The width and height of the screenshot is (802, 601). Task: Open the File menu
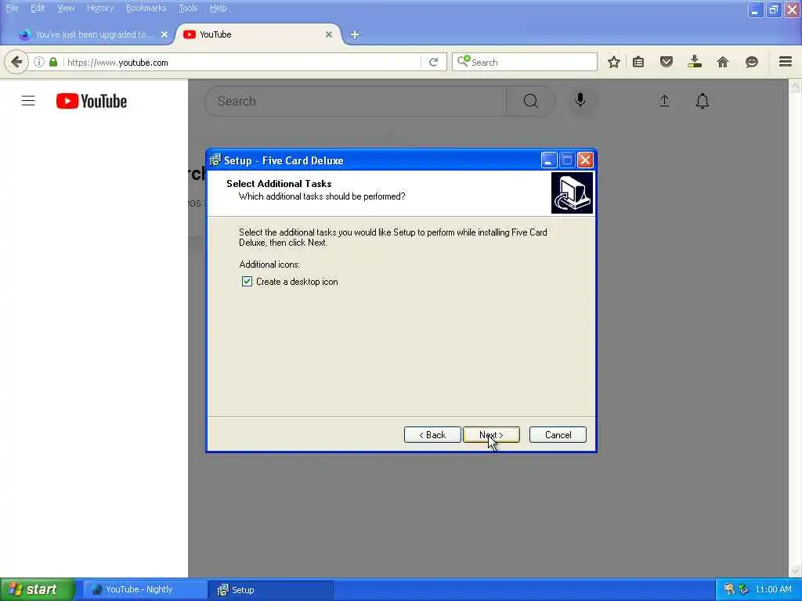12,8
